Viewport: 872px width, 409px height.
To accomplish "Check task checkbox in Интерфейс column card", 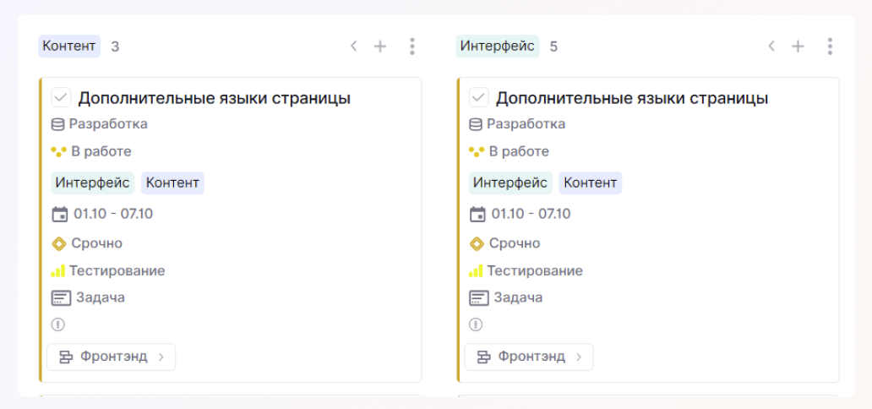I will pos(478,98).
